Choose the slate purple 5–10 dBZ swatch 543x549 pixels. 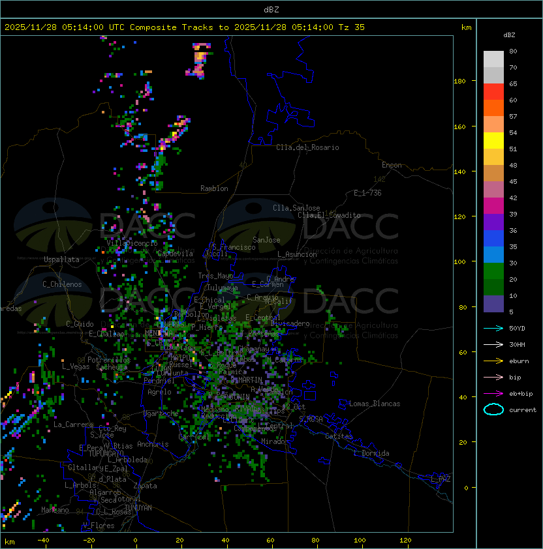pyautogui.click(x=493, y=304)
